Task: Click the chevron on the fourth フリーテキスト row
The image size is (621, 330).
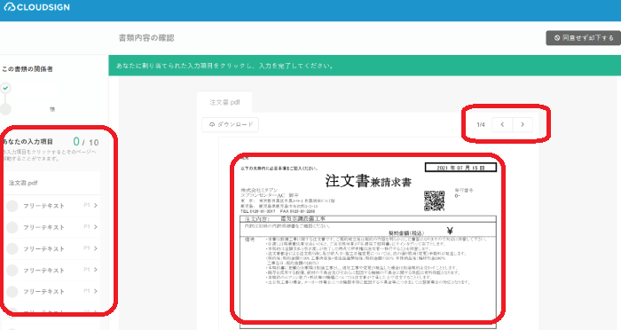Action: tap(96, 270)
